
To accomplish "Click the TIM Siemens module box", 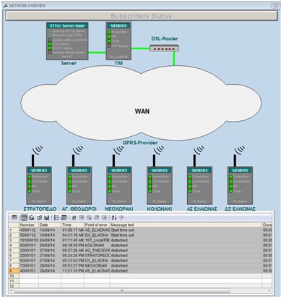I will (118, 41).
